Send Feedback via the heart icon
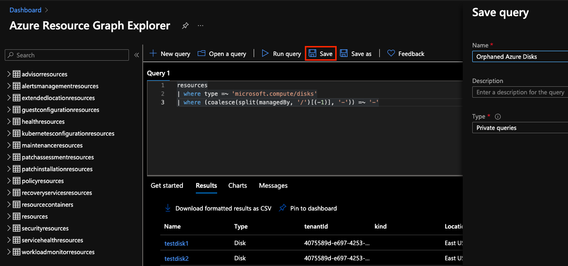 (x=391, y=54)
